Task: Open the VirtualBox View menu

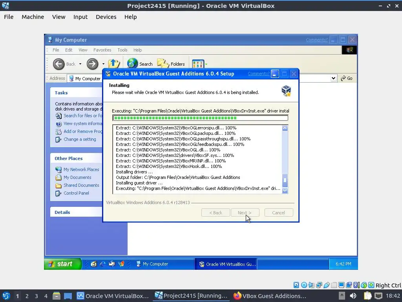Action: click(59, 17)
